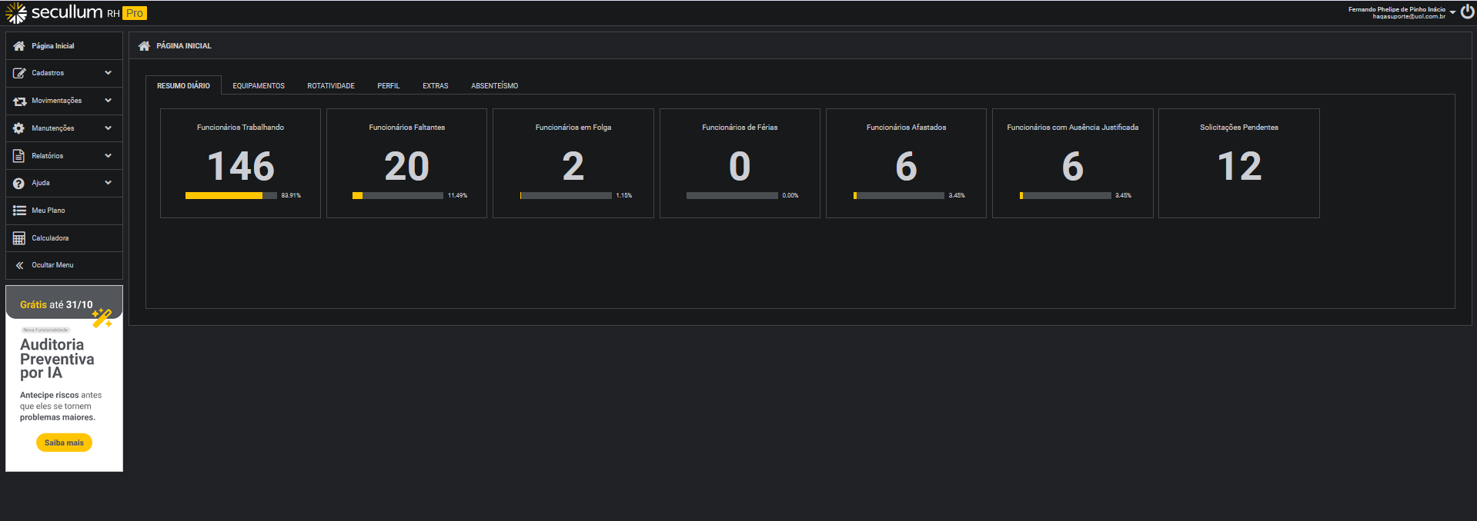The width and height of the screenshot is (1477, 521).
Task: Click the Cadastros edit icon
Action: click(19, 73)
